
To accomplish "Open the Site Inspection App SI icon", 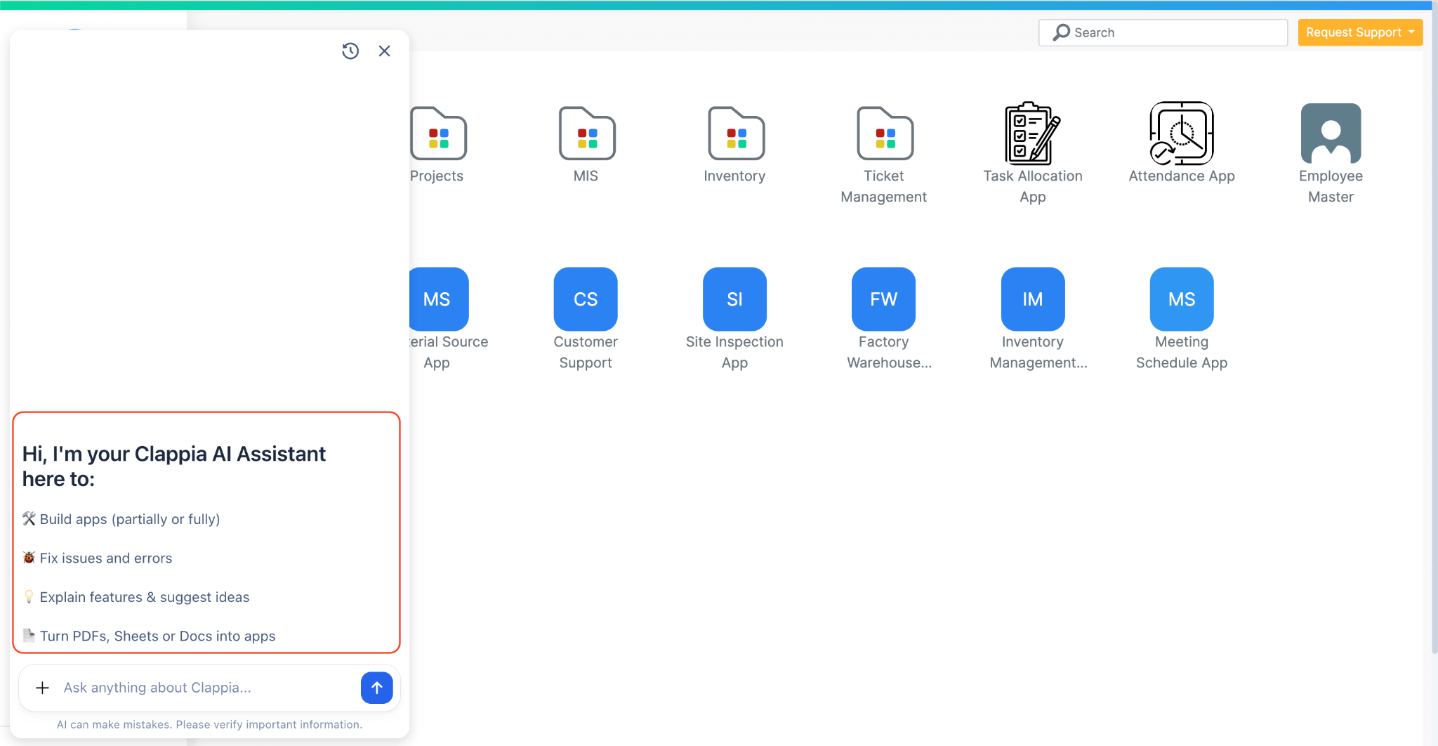I will coord(734,299).
